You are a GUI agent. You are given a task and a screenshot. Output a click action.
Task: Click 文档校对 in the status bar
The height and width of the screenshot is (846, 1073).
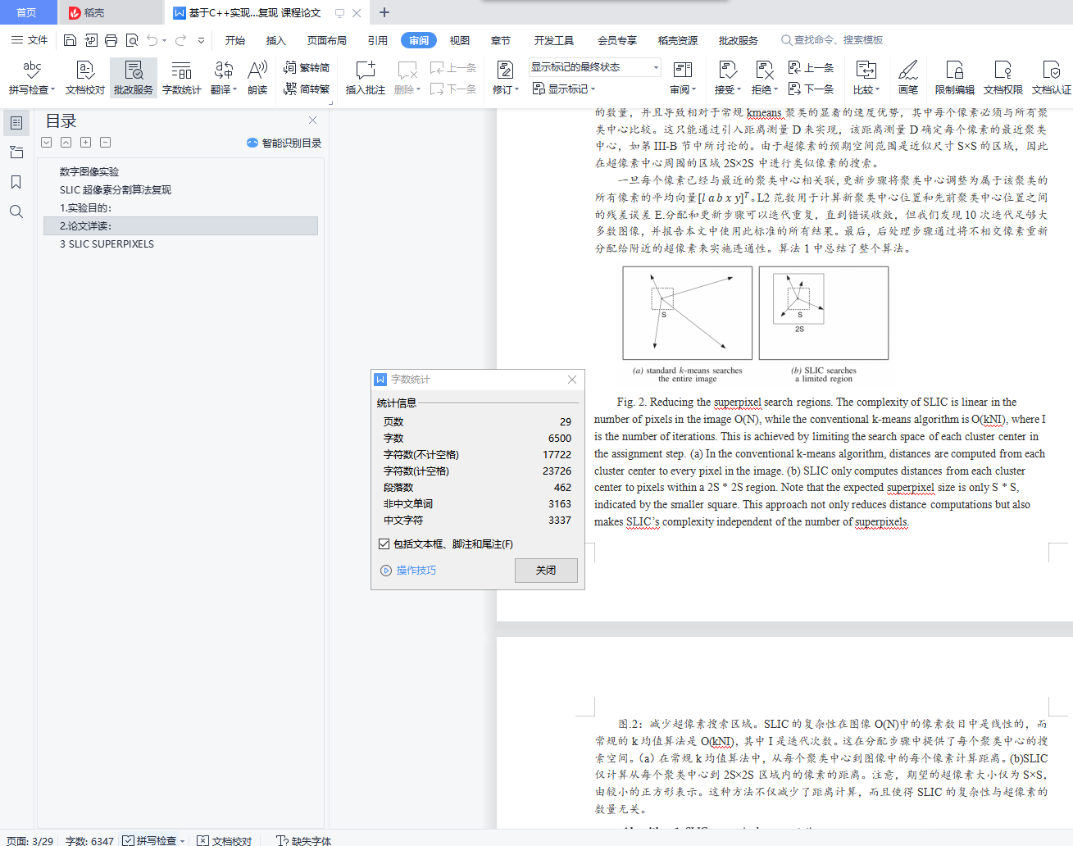[x=225, y=840]
